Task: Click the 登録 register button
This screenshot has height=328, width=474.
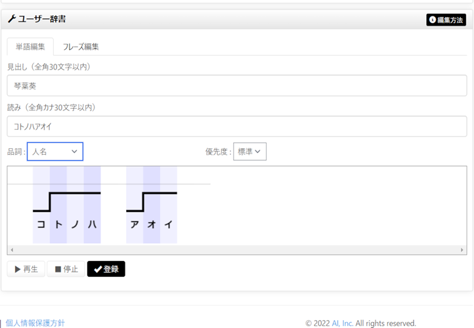Action: click(x=106, y=269)
